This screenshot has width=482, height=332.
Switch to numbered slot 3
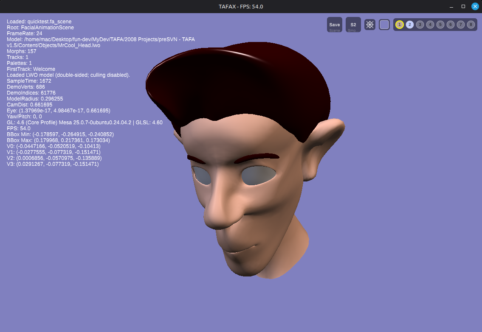[x=420, y=25]
